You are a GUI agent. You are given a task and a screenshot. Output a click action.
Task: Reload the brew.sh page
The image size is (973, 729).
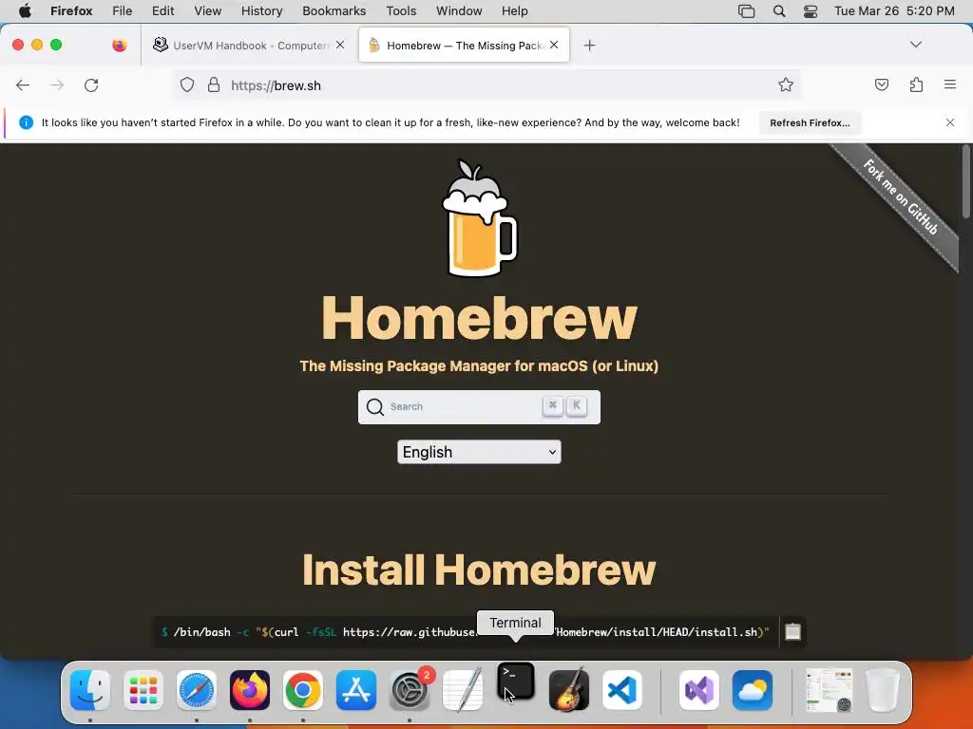point(91,85)
